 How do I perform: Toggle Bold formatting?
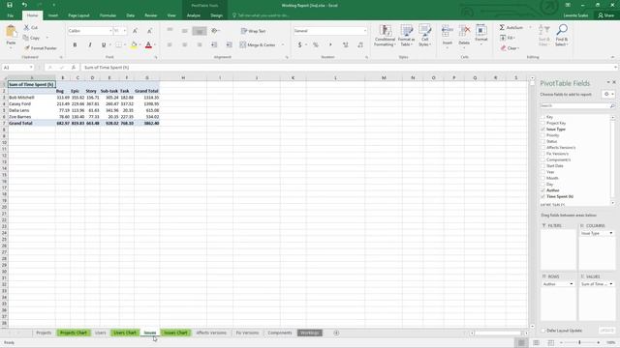[75, 45]
